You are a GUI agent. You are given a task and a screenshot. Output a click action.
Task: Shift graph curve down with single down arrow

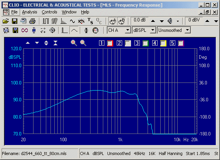pyautogui.click(x=37, y=43)
